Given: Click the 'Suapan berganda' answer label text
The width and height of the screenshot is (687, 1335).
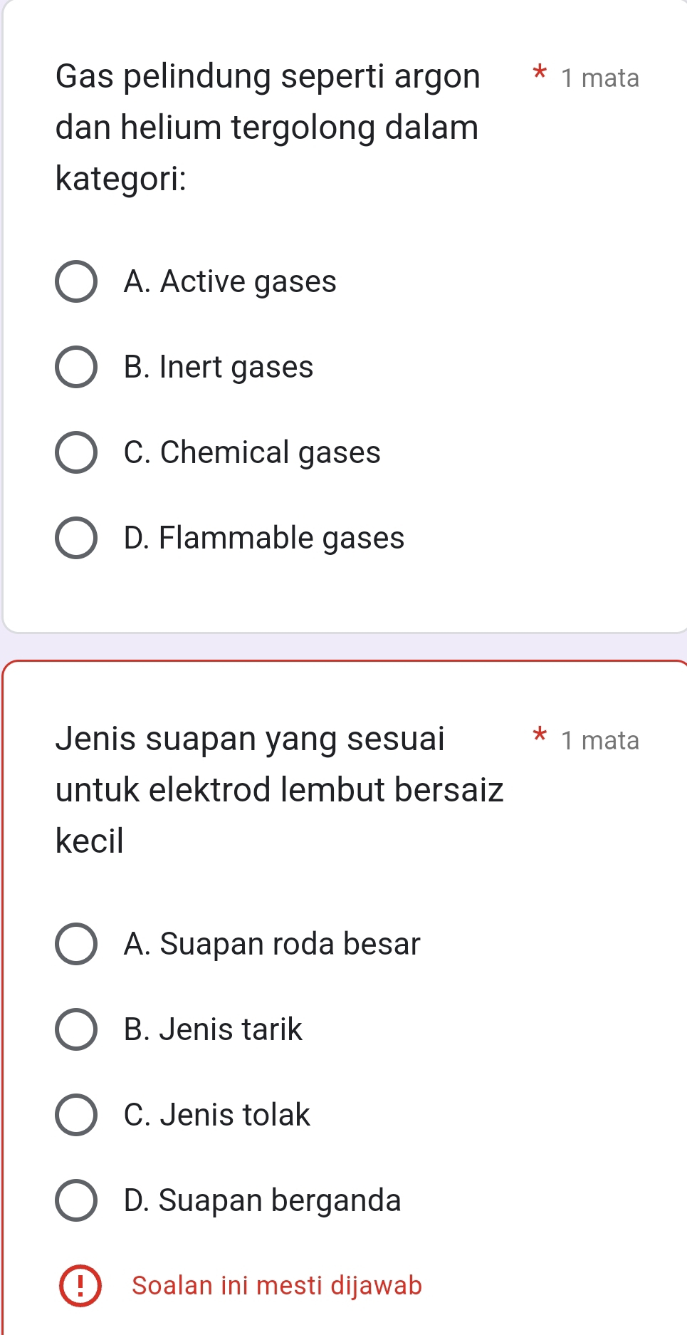Looking at the screenshot, I should tap(262, 1200).
